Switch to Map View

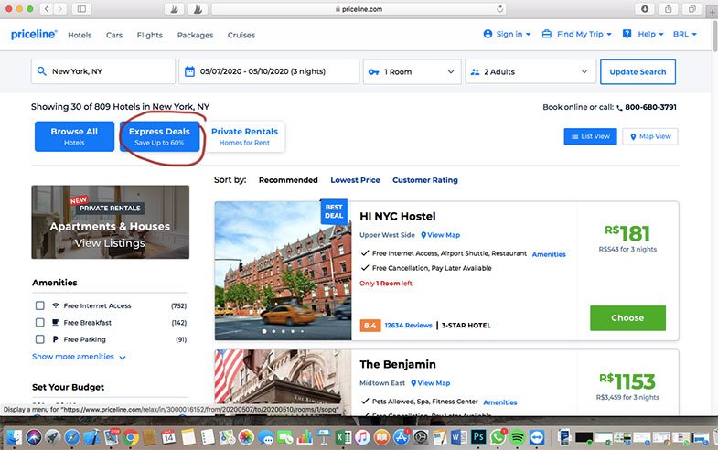pos(649,136)
